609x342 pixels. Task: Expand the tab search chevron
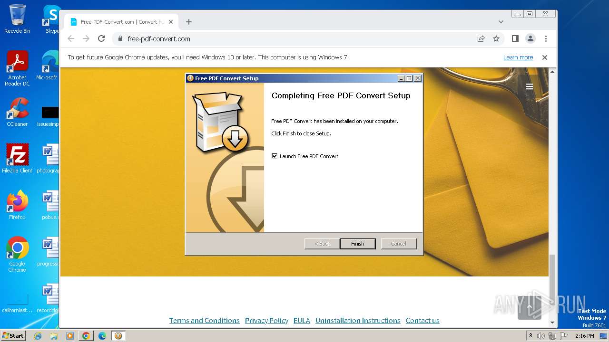point(501,22)
